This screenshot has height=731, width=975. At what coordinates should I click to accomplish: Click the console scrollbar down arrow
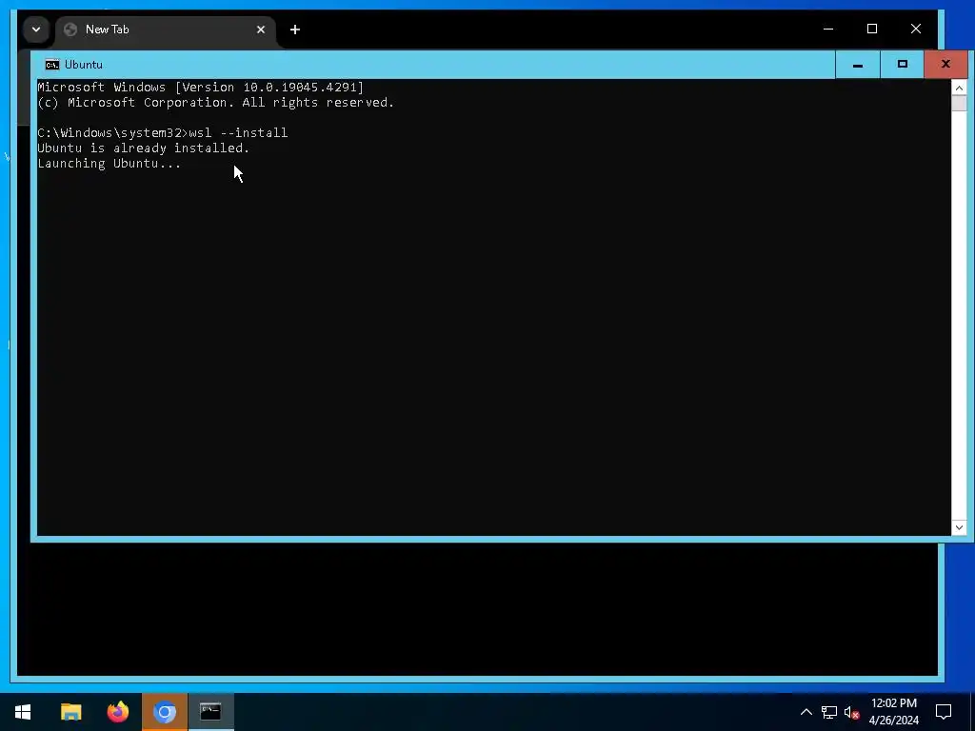point(959,527)
